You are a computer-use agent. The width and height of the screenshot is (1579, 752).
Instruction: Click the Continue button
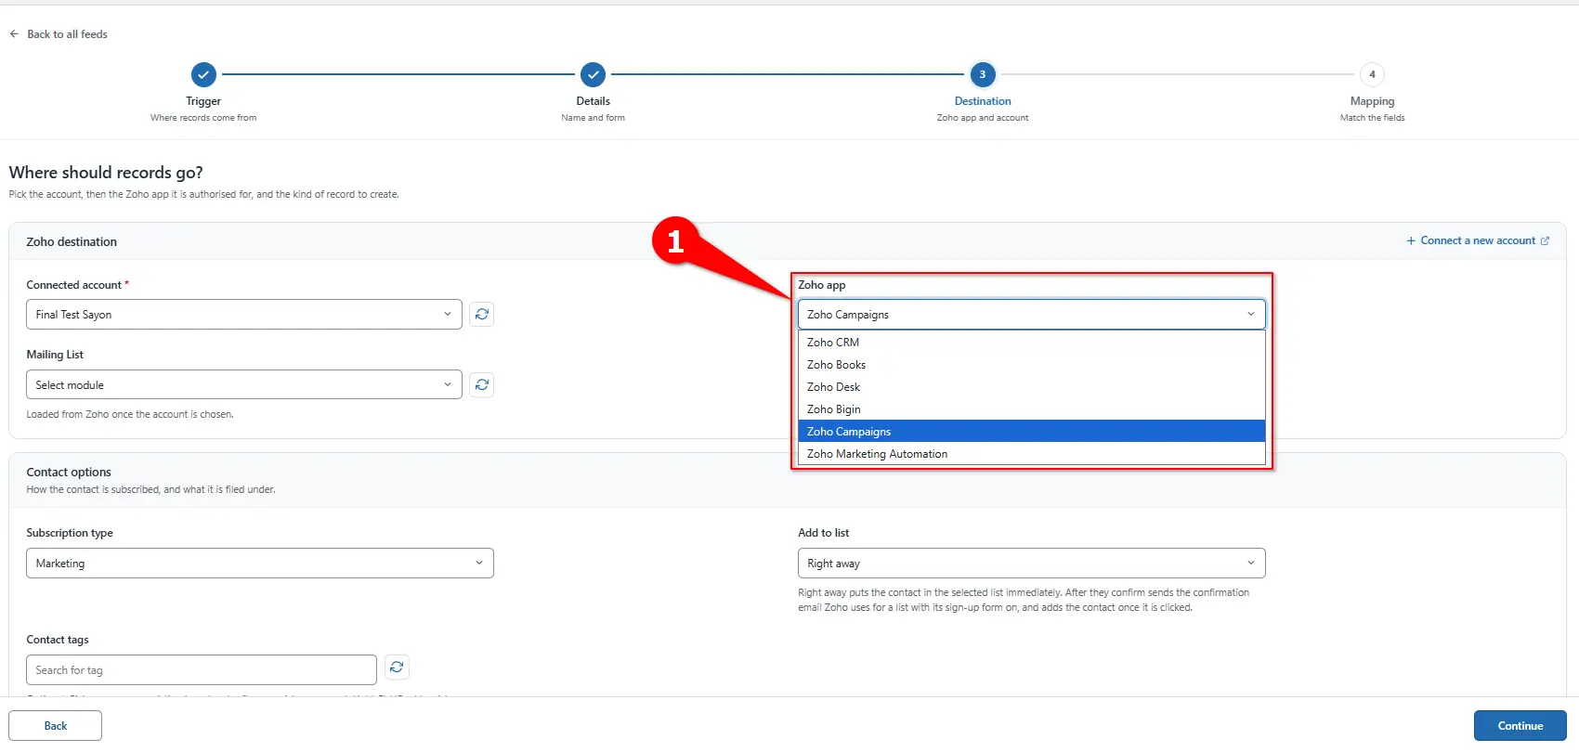(1520, 726)
